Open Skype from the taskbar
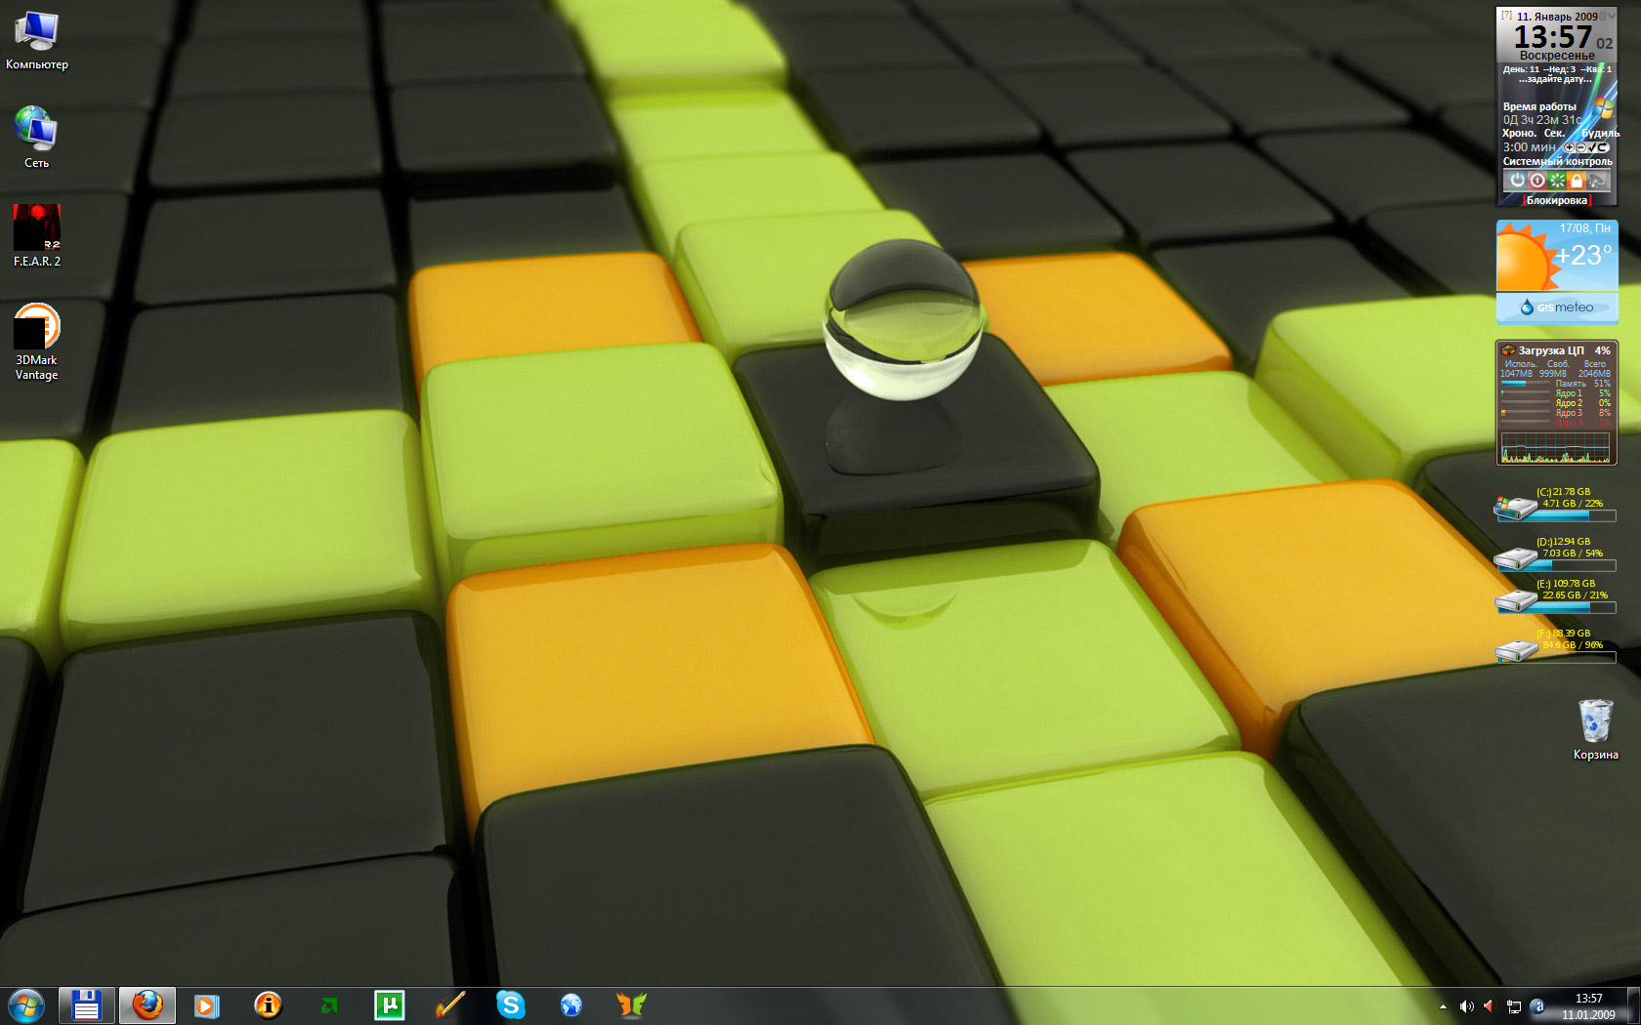This screenshot has height=1025, width=1641. point(510,1004)
